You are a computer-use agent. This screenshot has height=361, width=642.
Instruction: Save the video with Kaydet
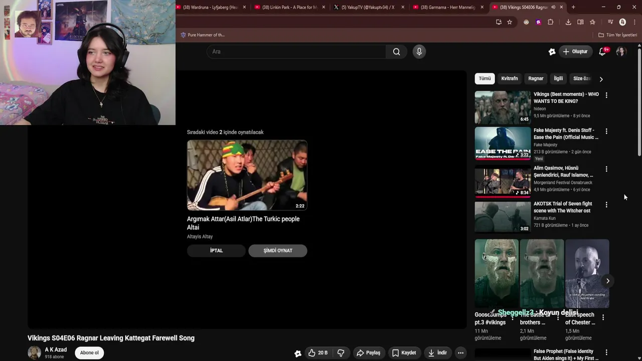pyautogui.click(x=404, y=353)
